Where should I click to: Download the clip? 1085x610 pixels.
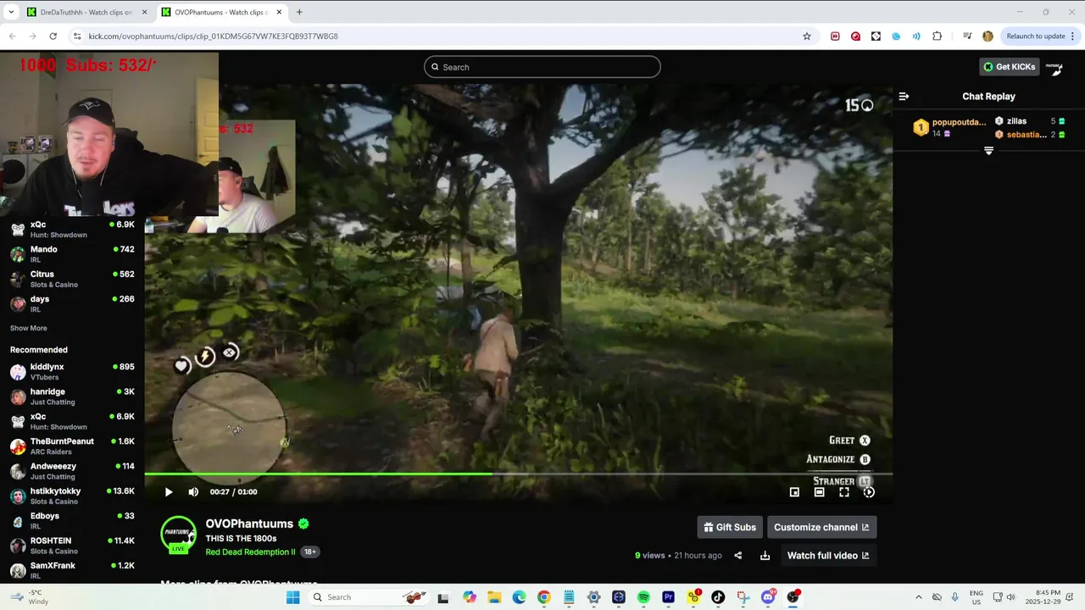(765, 556)
